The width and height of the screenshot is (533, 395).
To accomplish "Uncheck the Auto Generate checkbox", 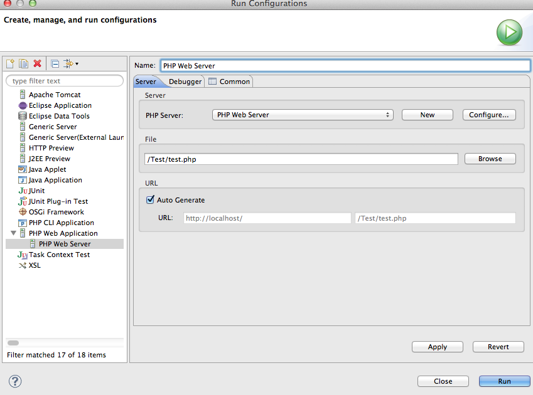I will 150,199.
